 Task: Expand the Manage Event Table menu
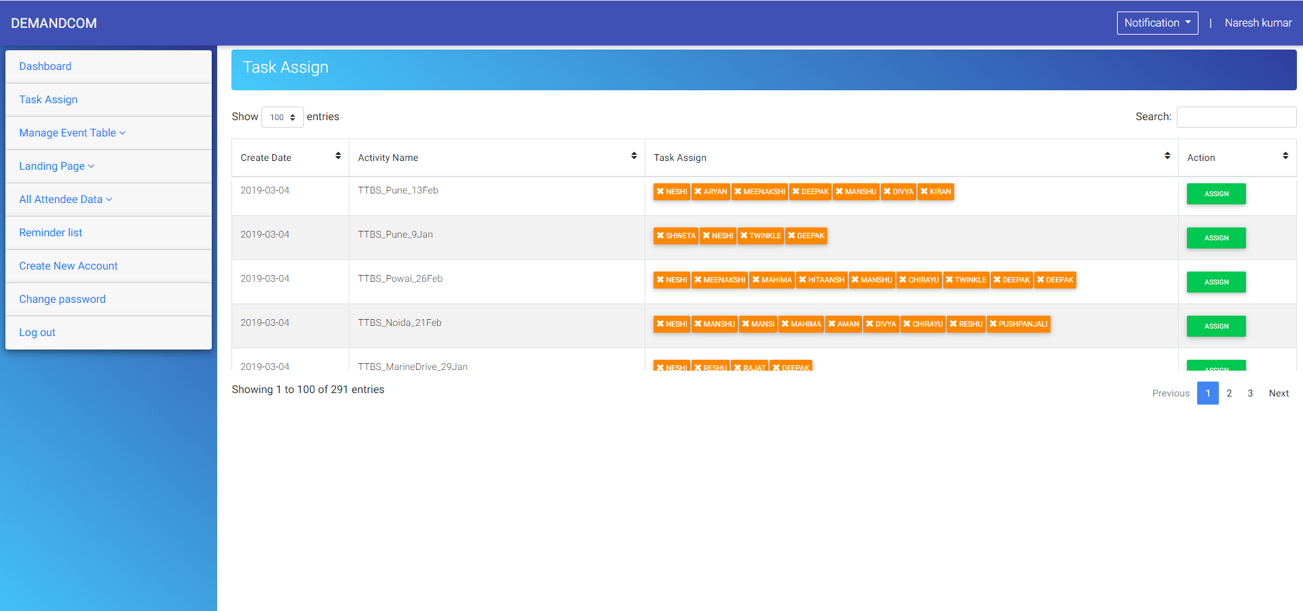point(72,133)
